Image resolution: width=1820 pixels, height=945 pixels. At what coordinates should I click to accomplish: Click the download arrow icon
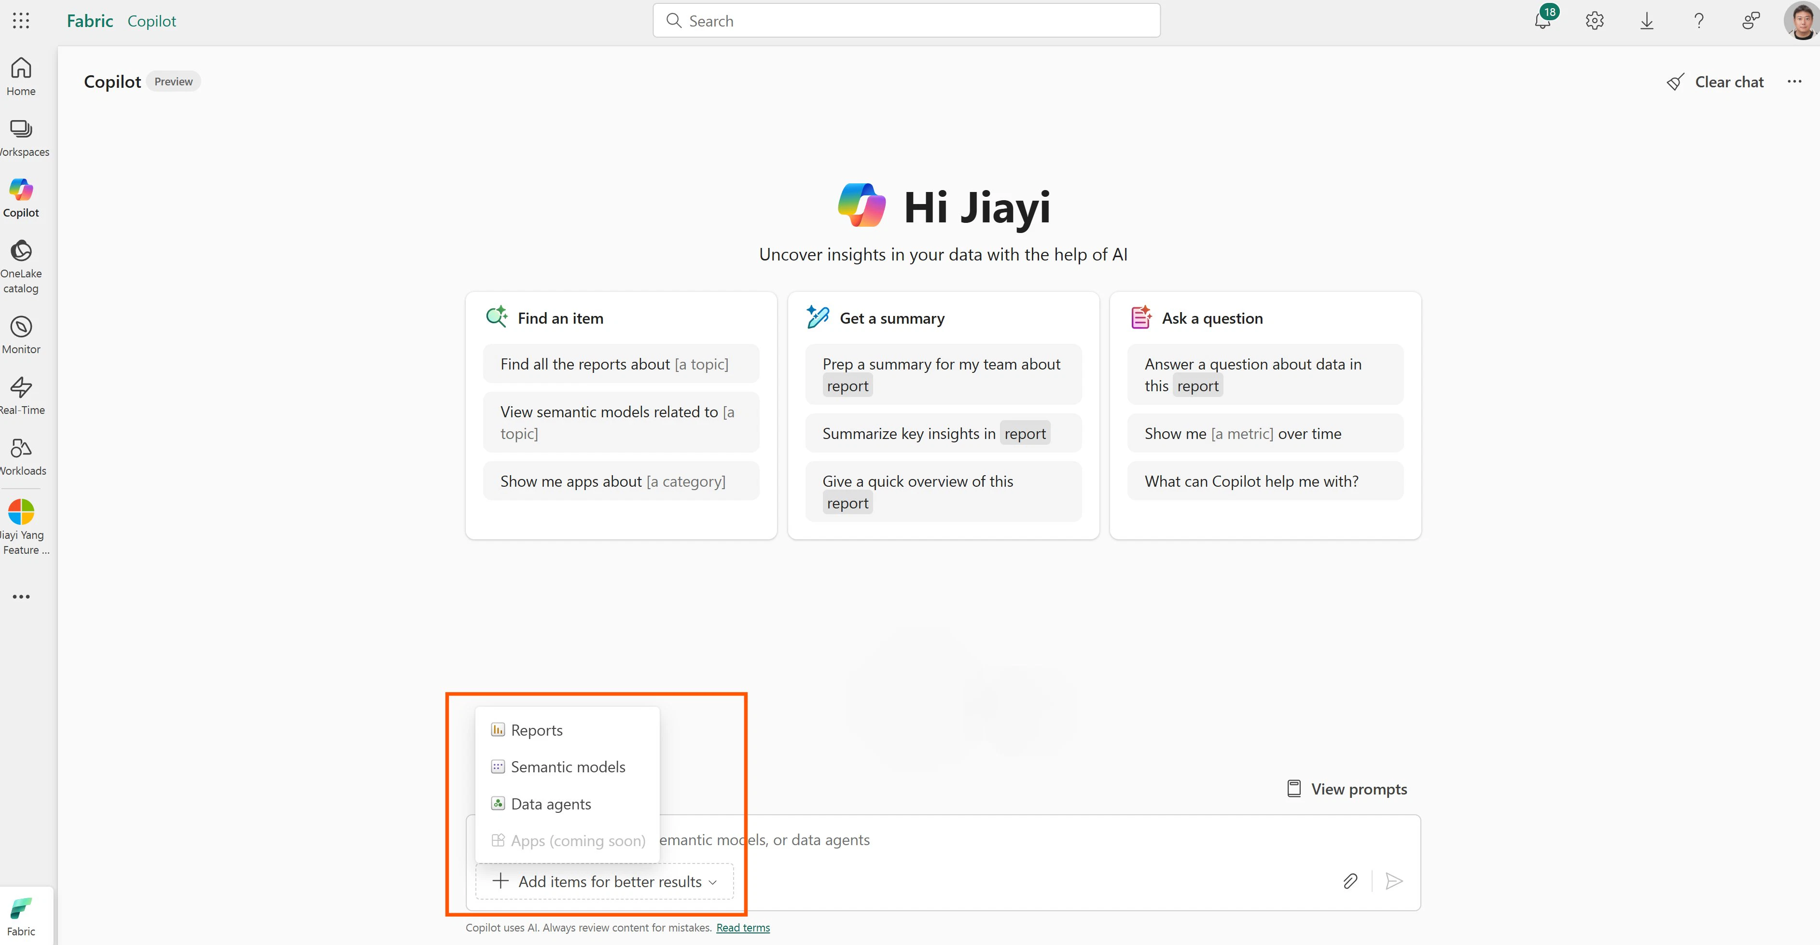click(x=1647, y=21)
